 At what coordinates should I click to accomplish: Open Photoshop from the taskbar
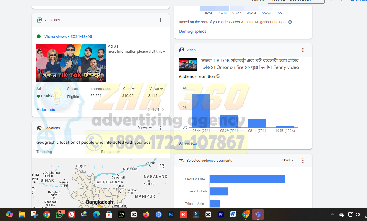171,215
